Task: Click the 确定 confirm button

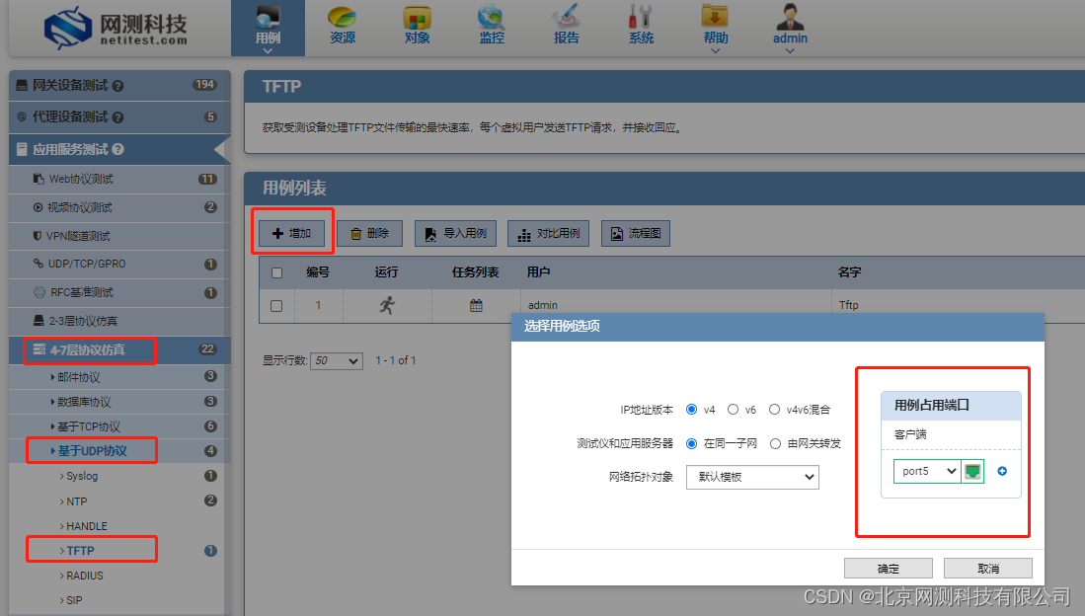Action: click(x=887, y=568)
